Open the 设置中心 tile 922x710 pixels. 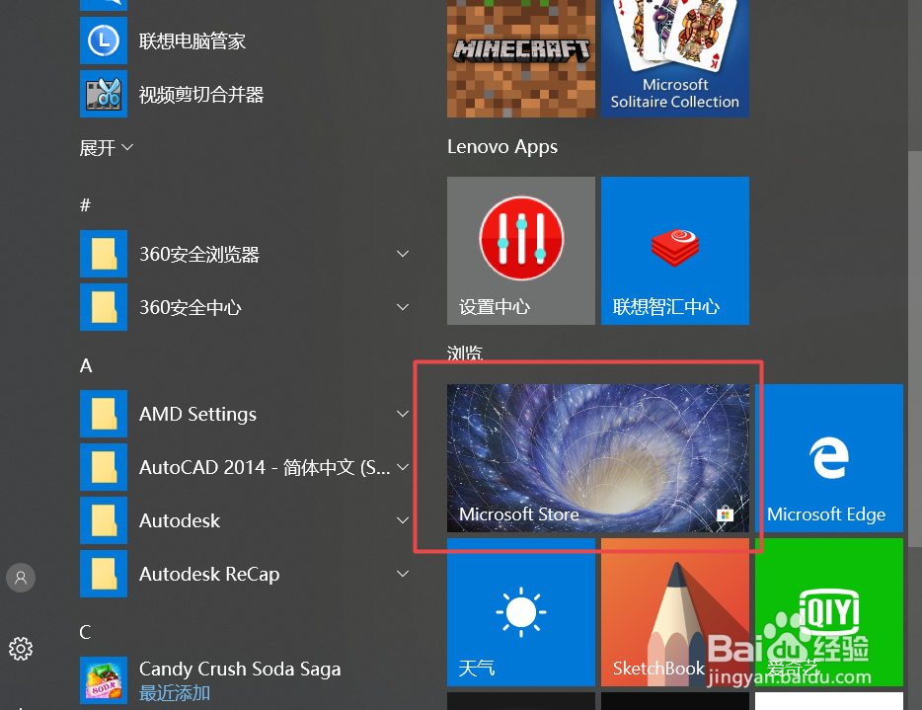[x=521, y=251]
